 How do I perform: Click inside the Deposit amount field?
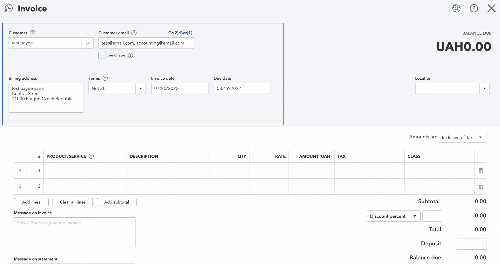[x=471, y=244]
